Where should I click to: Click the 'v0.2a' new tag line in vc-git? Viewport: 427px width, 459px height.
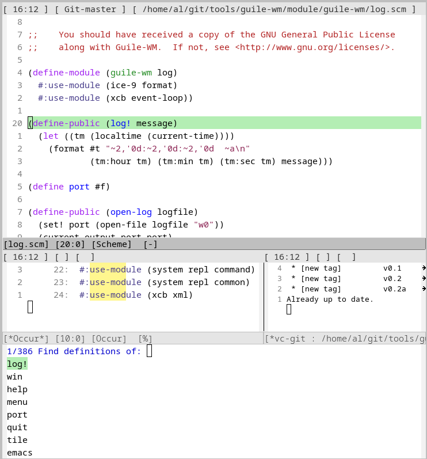(x=349, y=289)
